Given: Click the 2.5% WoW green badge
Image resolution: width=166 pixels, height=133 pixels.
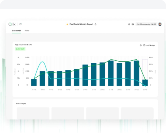Looking at the screenshot, I should 20,49.
